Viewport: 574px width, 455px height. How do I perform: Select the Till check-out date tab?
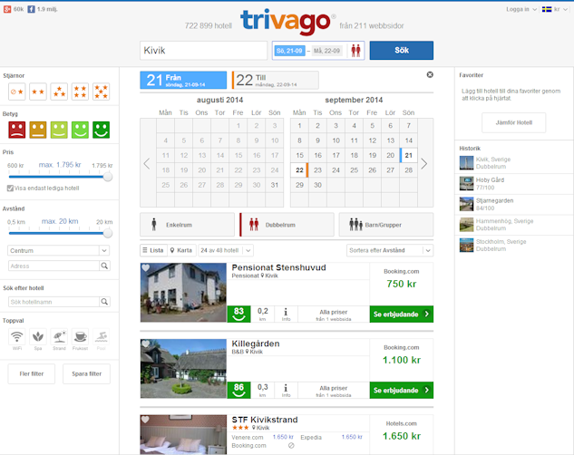(x=276, y=80)
